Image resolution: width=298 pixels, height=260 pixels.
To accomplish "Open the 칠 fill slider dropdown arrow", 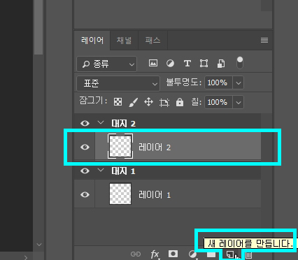I will tap(238, 102).
